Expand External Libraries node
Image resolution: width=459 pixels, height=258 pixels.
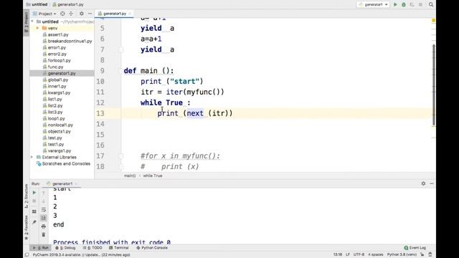tap(32, 157)
